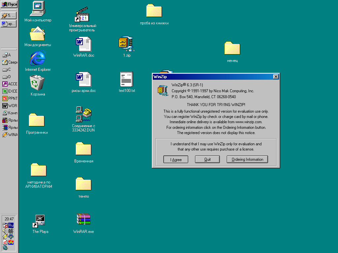Click the flaming yellow A tray icon

coord(11,242)
